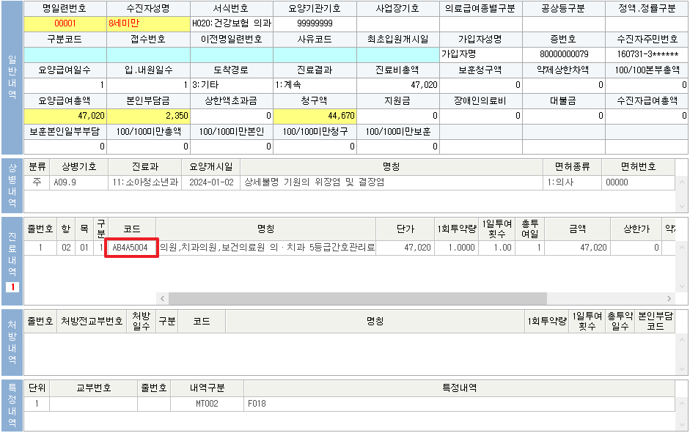Open the 특정내역 side tab
The height and width of the screenshot is (433, 690).
click(12, 405)
